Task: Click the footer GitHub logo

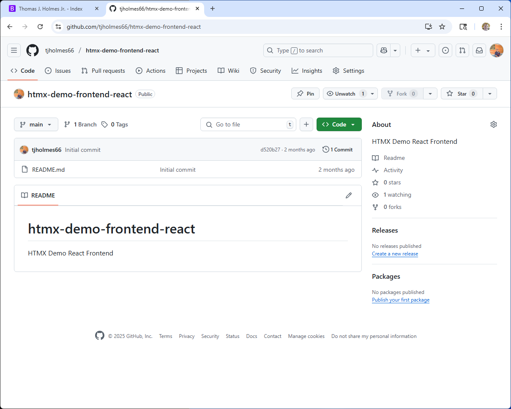Action: tap(100, 336)
